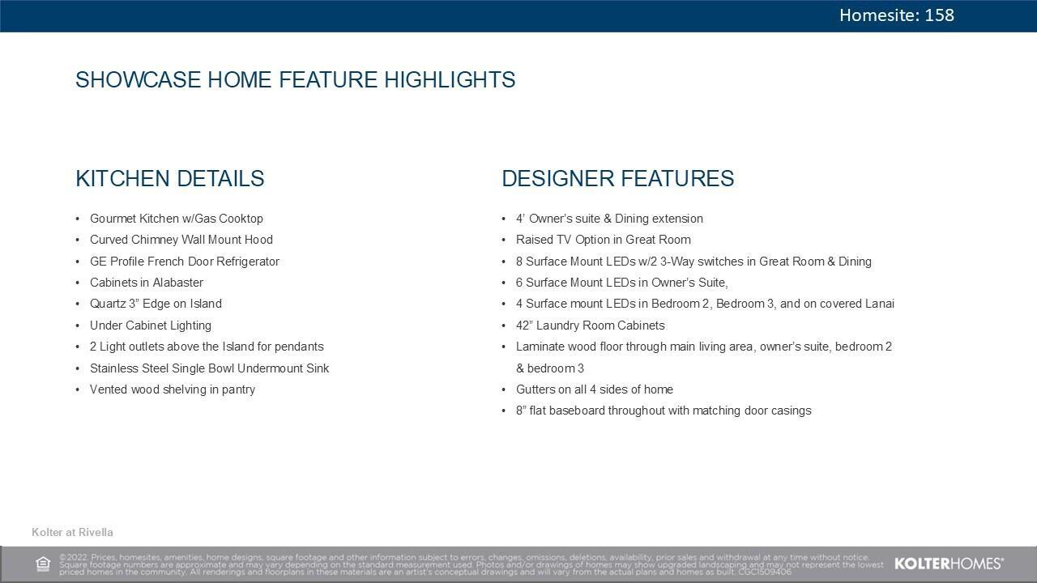Click the Kolter Homes logo
Image resolution: width=1037 pixels, height=583 pixels.
949,564
